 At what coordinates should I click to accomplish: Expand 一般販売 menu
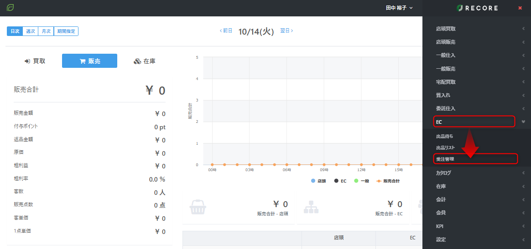tap(477, 69)
